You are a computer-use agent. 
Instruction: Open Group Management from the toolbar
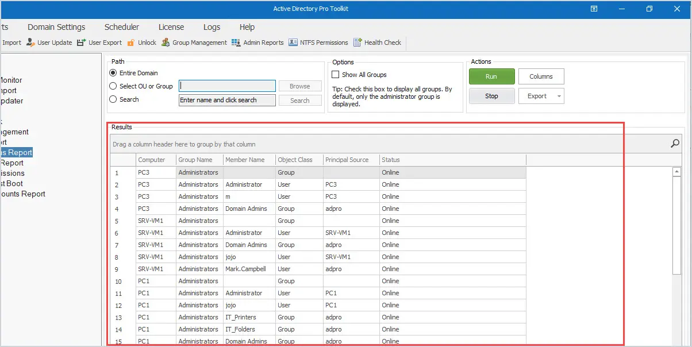click(x=194, y=43)
